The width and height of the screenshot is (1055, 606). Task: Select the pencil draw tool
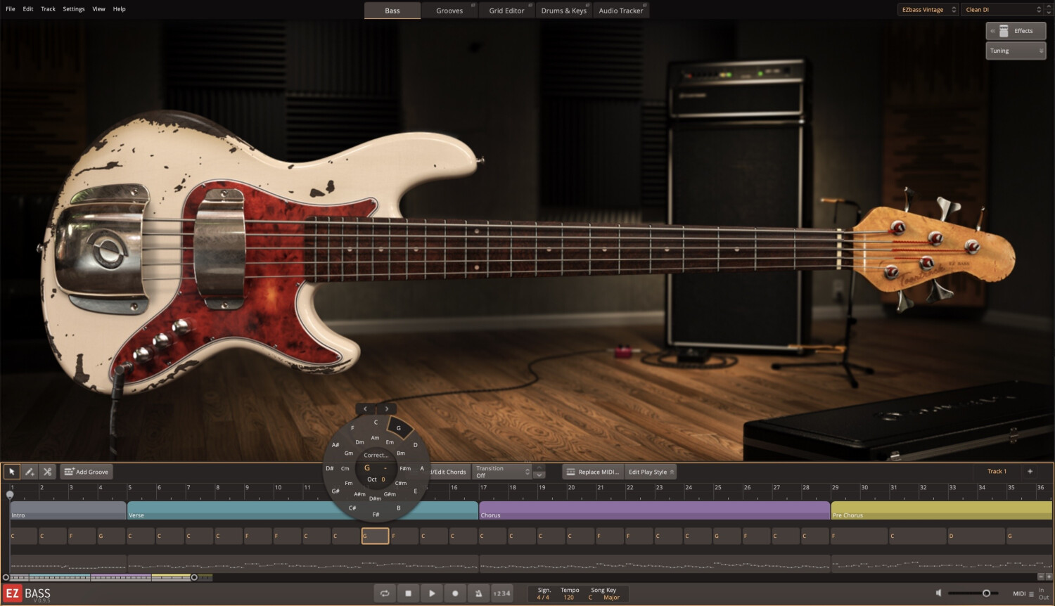tap(30, 472)
